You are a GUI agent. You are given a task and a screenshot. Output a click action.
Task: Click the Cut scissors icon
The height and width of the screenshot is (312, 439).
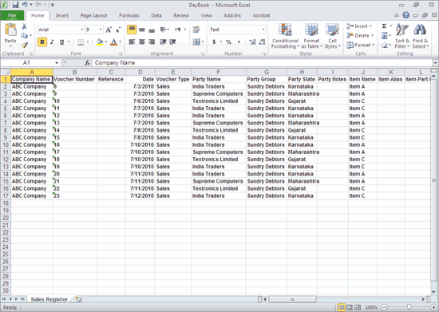pyautogui.click(x=25, y=26)
